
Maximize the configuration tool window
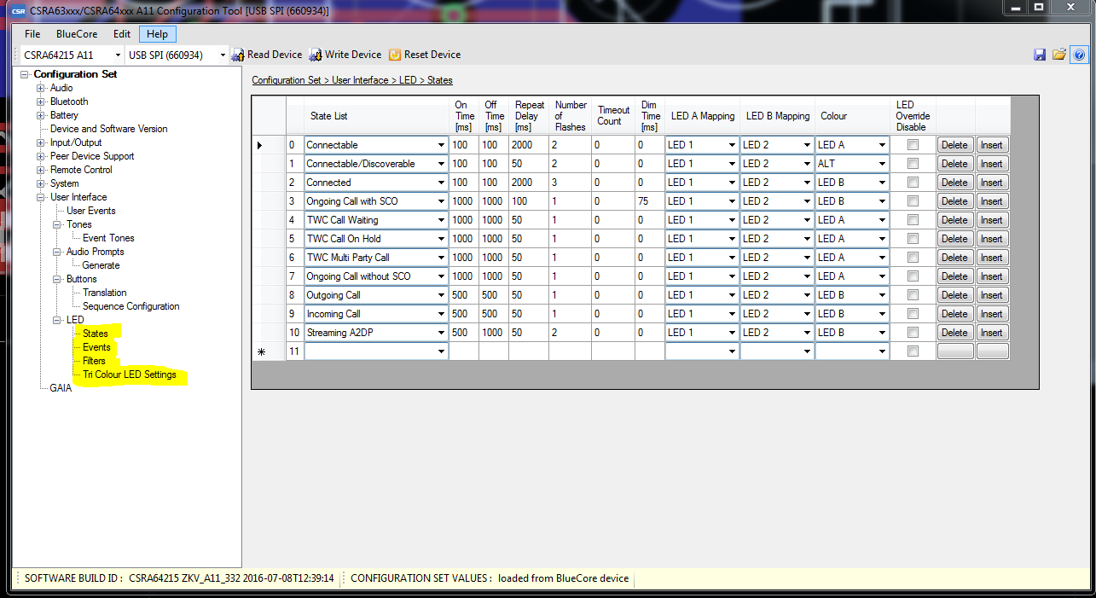[x=1039, y=7]
